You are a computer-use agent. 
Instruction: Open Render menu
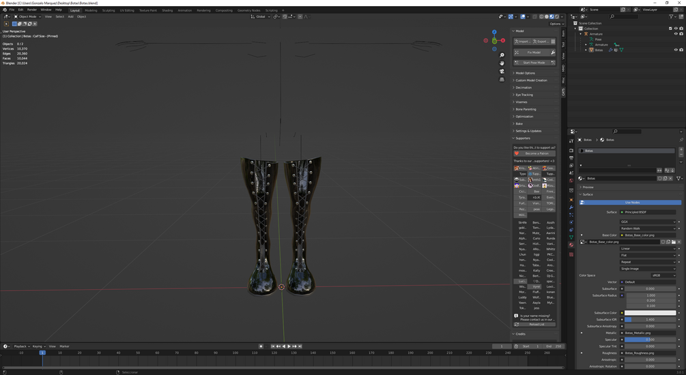coord(32,10)
